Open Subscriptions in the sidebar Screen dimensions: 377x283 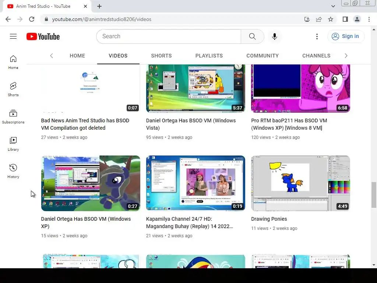pos(13,117)
